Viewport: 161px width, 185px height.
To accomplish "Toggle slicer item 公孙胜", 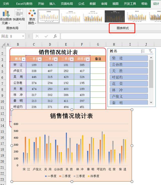I will coord(129,65).
